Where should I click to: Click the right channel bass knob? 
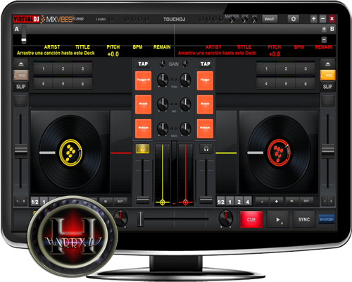[x=185, y=128]
